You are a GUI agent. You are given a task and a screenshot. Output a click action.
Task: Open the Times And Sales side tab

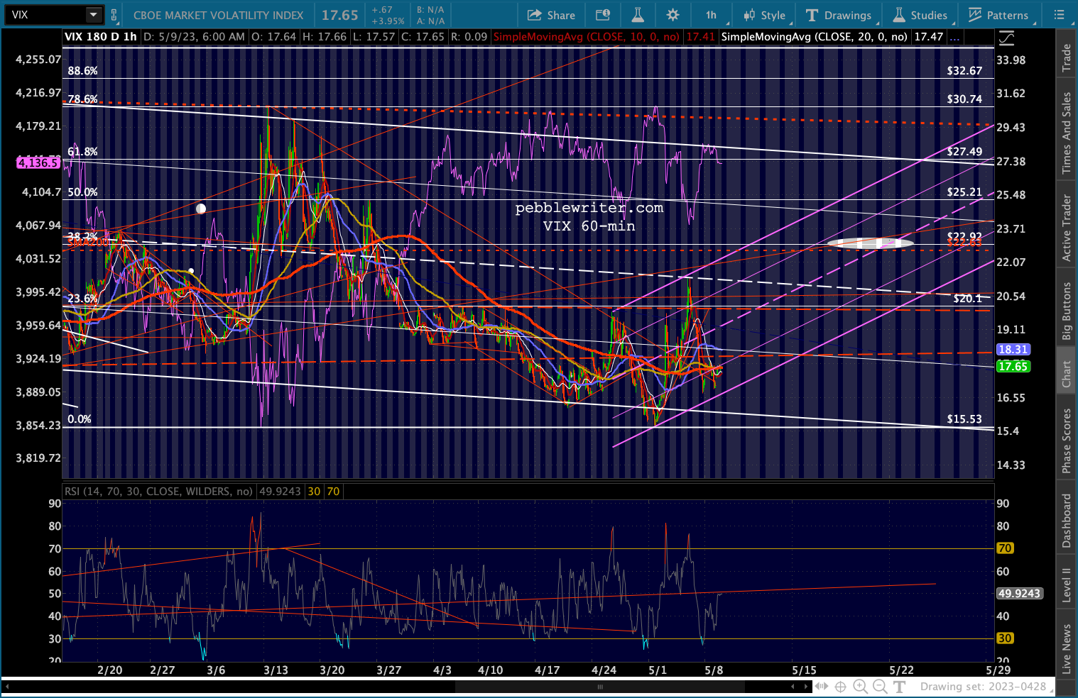[x=1066, y=133]
